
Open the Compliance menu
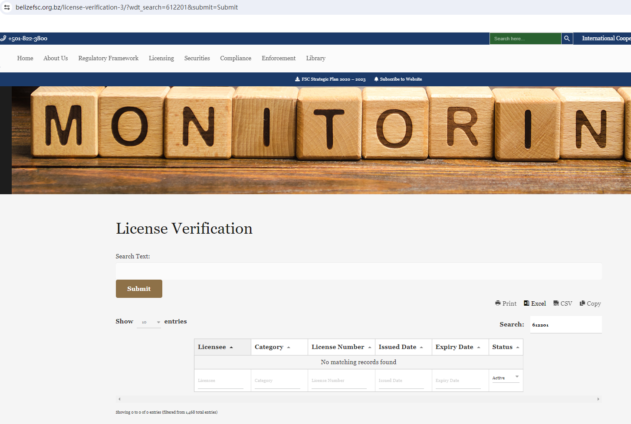[236, 58]
